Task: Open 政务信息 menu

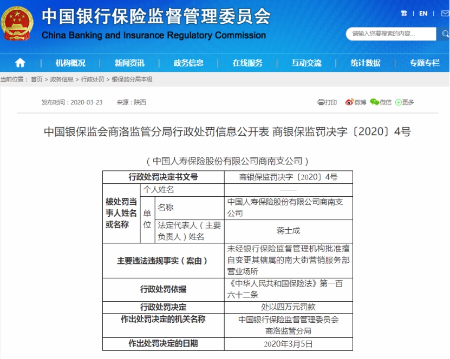Action: click(188, 63)
